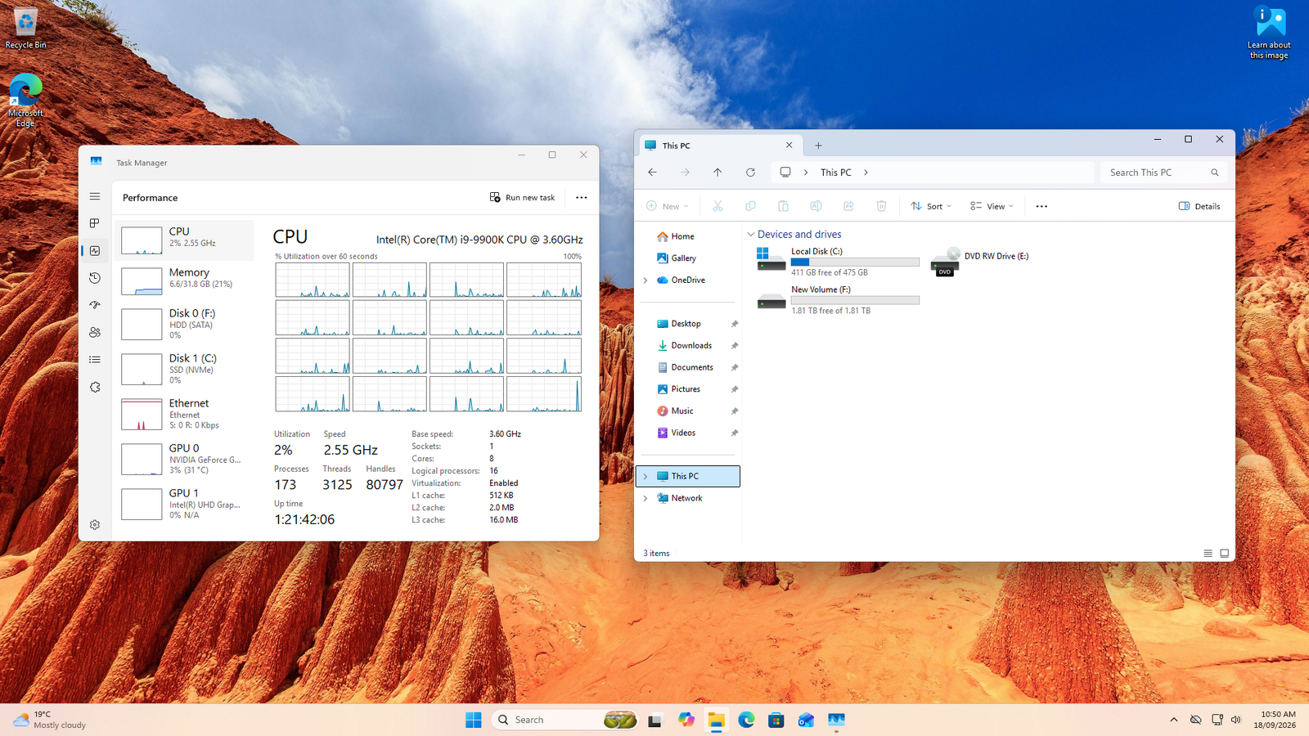Switch to large icons view in Explorer
Screen dimensions: 1309x736
click(x=1225, y=554)
